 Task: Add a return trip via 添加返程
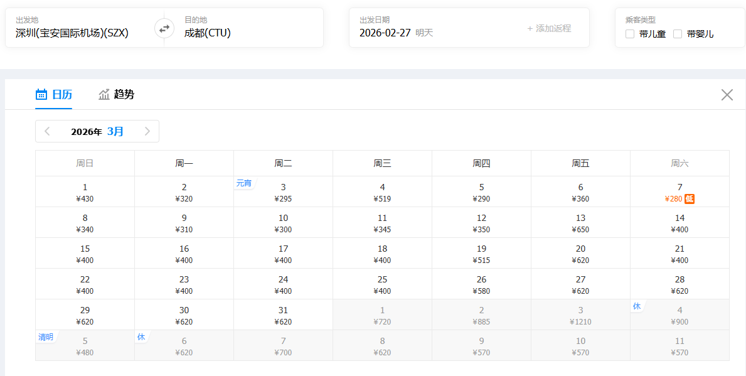549,28
